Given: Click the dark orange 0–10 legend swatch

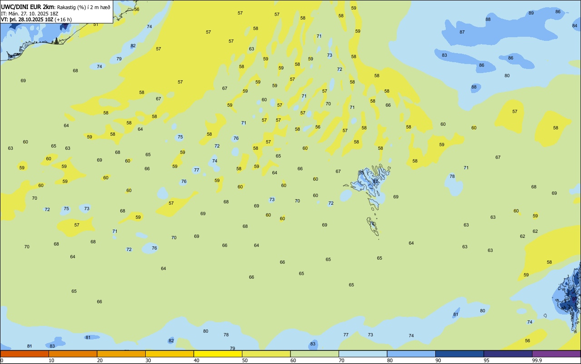Looking at the screenshot, I should (x=25, y=354).
